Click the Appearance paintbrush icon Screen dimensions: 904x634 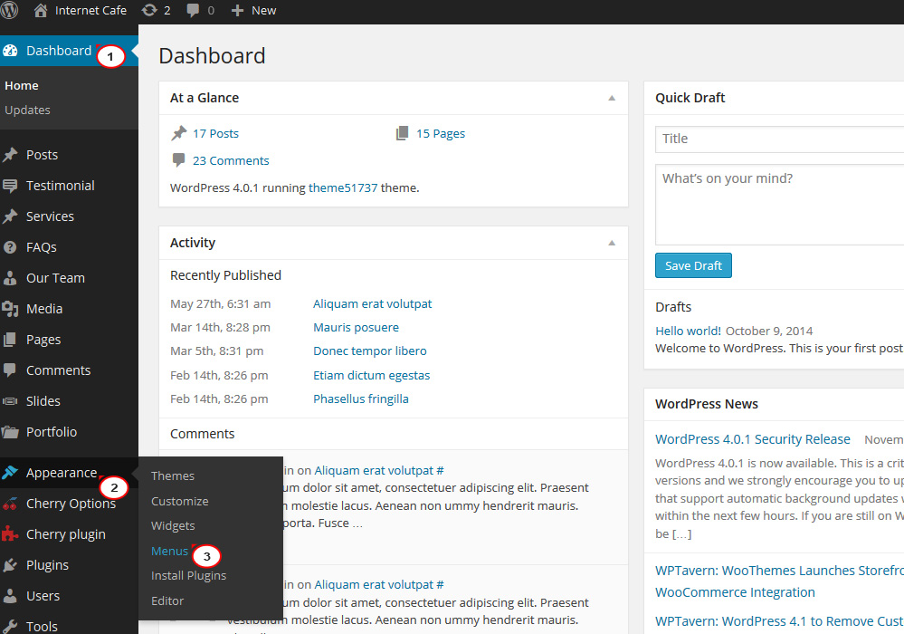pos(10,473)
